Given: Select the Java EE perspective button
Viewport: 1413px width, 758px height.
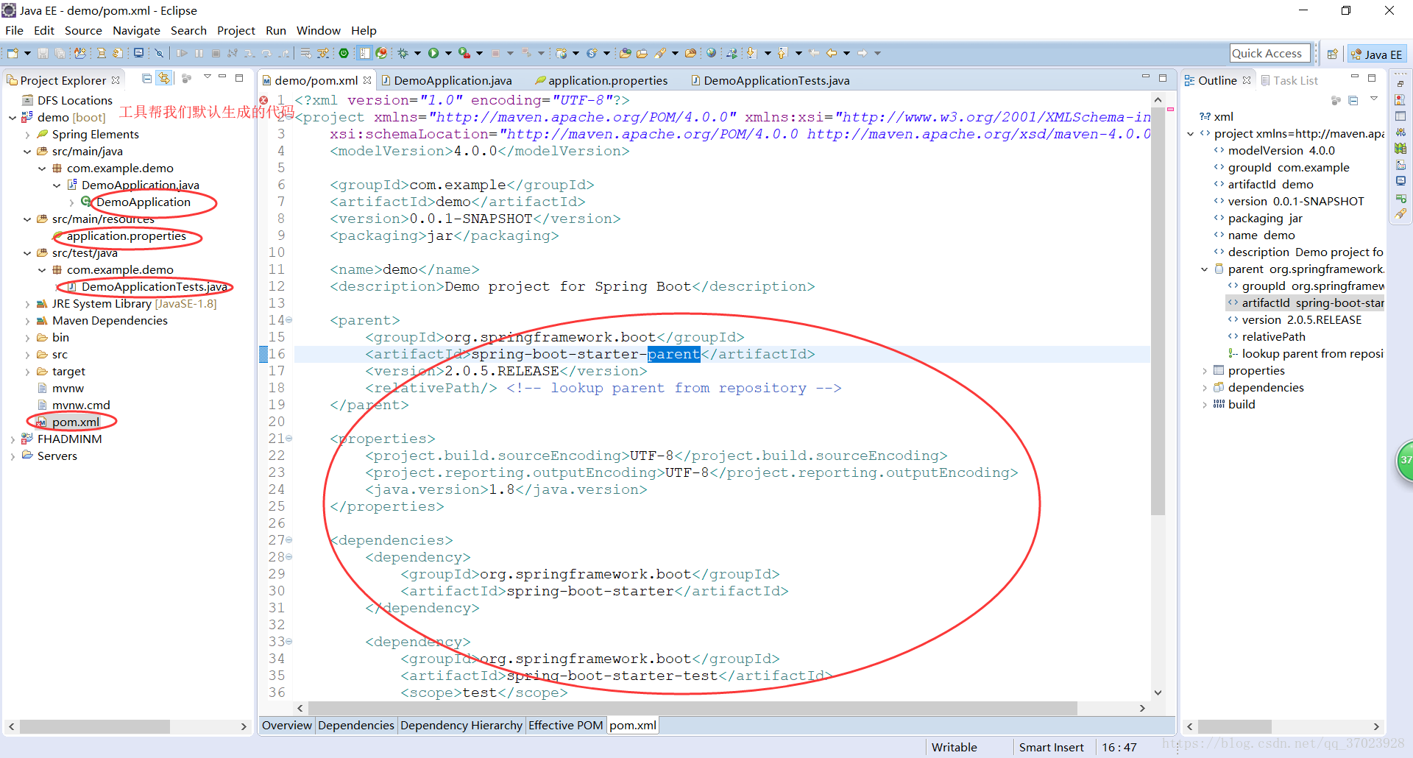Looking at the screenshot, I should pyautogui.click(x=1377, y=54).
